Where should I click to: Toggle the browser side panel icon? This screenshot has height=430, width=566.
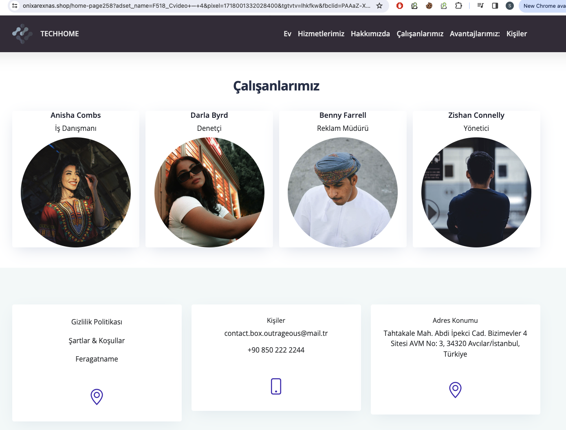coord(495,6)
